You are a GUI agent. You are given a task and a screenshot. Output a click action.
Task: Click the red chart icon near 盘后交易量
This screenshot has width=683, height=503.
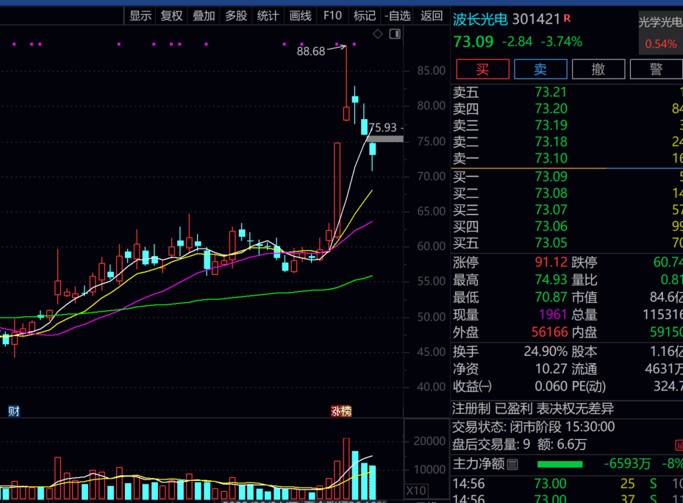point(679,445)
